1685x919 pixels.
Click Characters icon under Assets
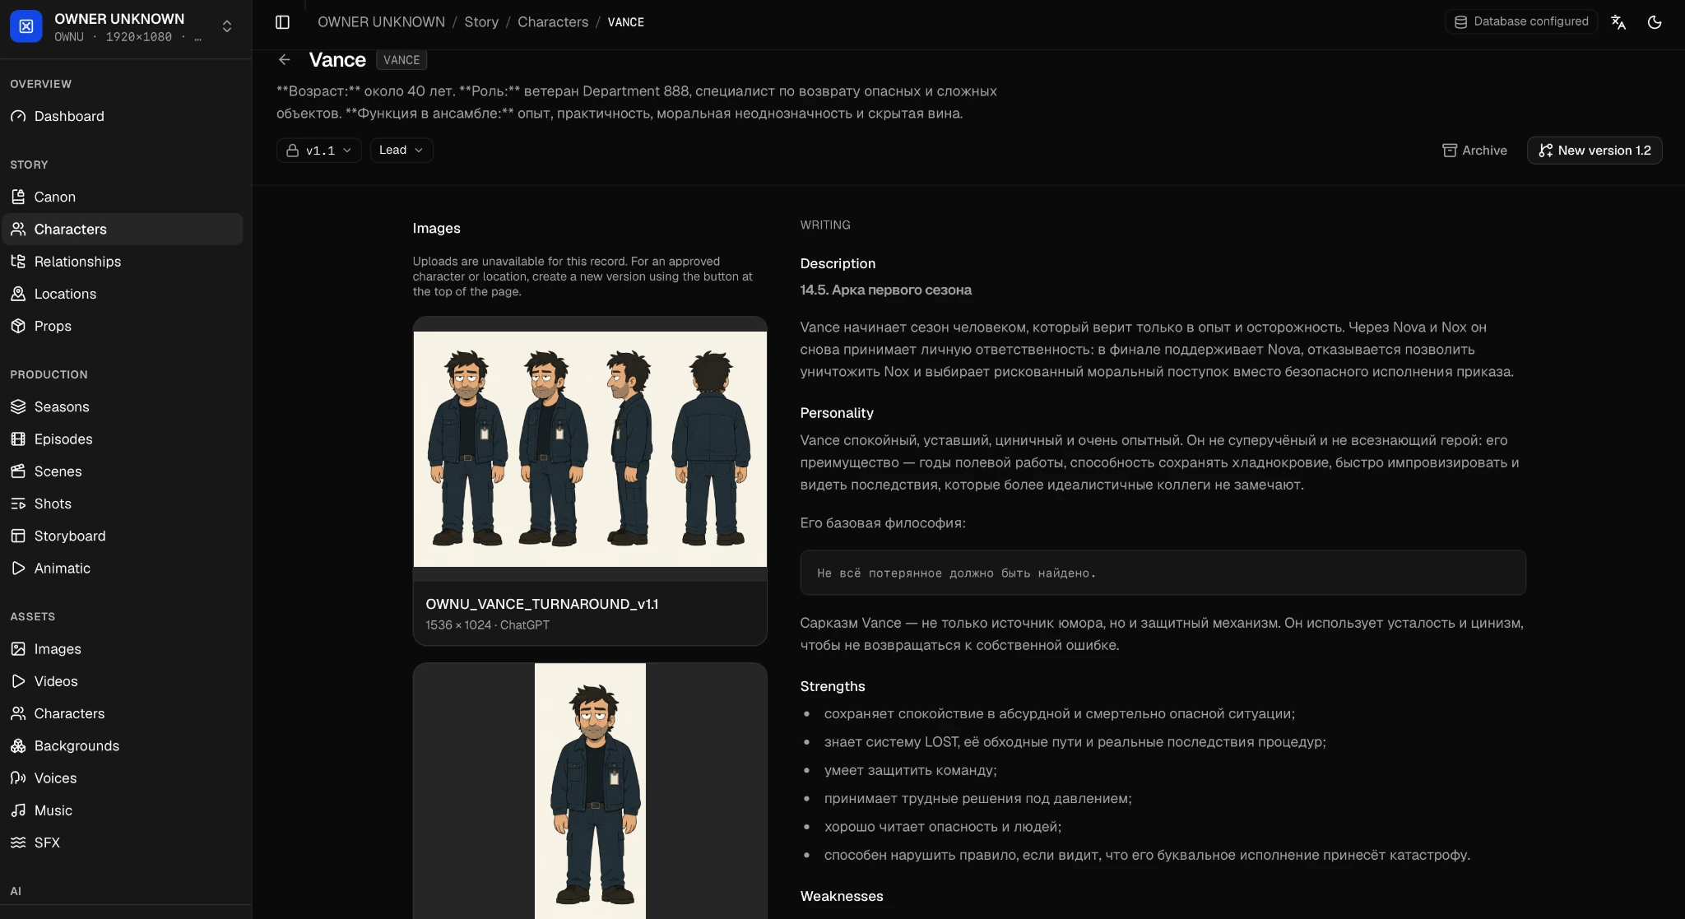(x=18, y=713)
